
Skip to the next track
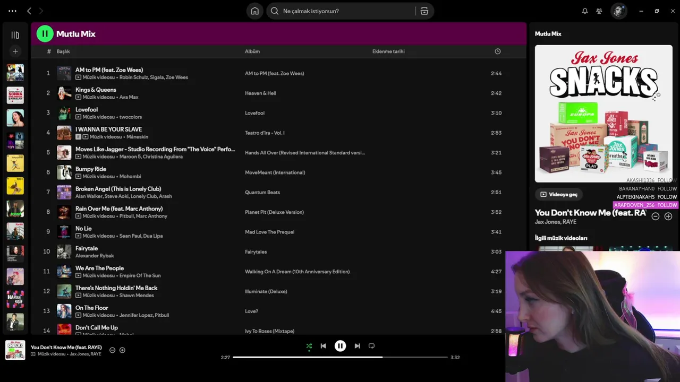(357, 346)
